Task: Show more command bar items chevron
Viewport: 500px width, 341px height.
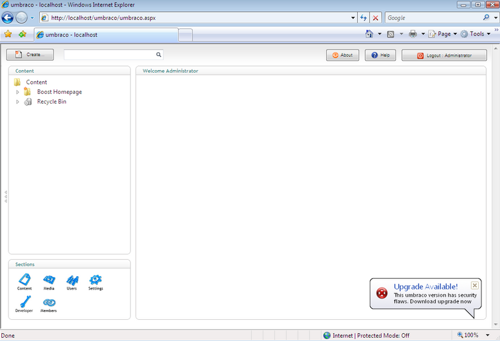Action: 496,30
